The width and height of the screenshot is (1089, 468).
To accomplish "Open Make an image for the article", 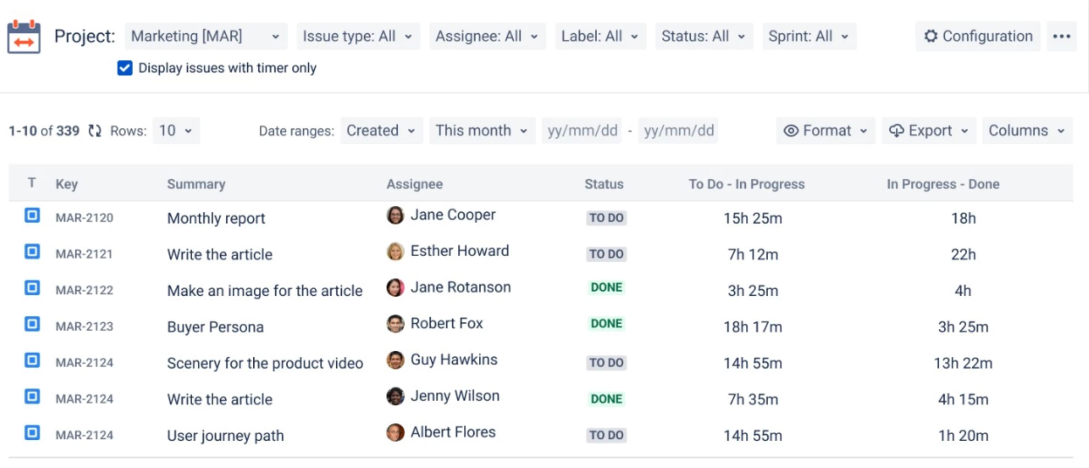I will click(x=264, y=291).
